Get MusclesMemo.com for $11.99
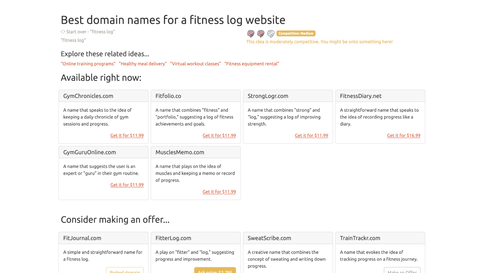The image size is (486, 273). [x=219, y=192]
